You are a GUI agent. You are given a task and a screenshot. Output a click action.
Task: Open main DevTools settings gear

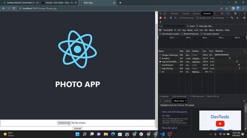(x=235, y=13)
